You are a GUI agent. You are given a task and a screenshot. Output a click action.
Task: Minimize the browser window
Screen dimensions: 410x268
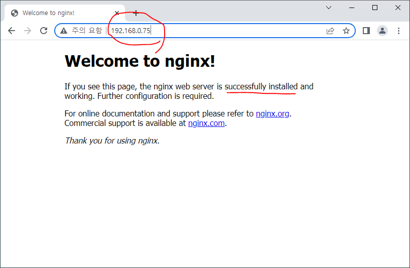[x=352, y=8]
